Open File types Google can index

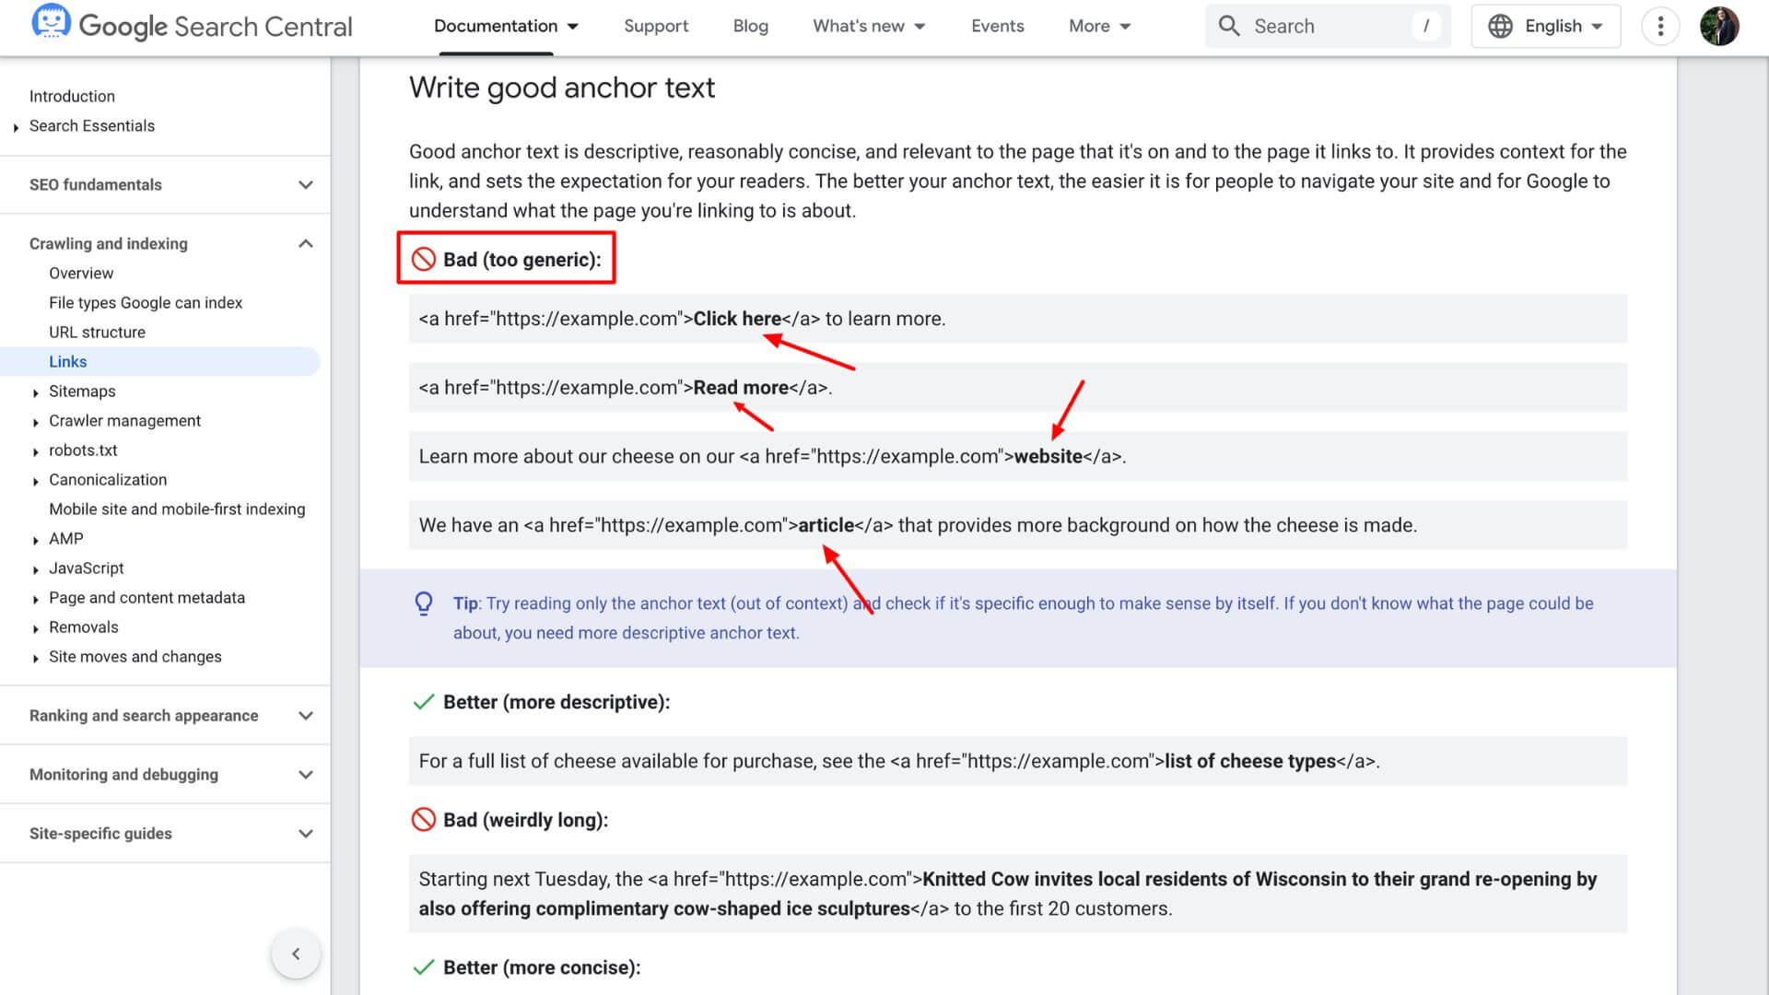pos(146,302)
